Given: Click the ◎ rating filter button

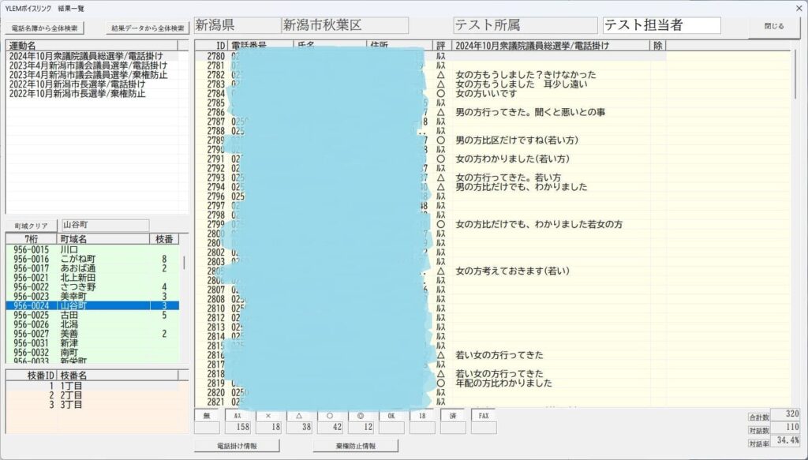Looking at the screenshot, I should pos(361,415).
